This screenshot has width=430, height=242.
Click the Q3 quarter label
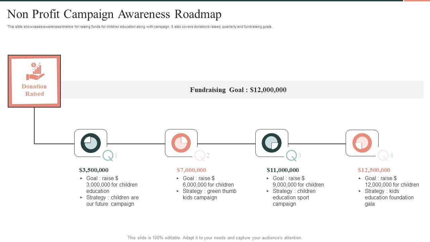point(294,156)
